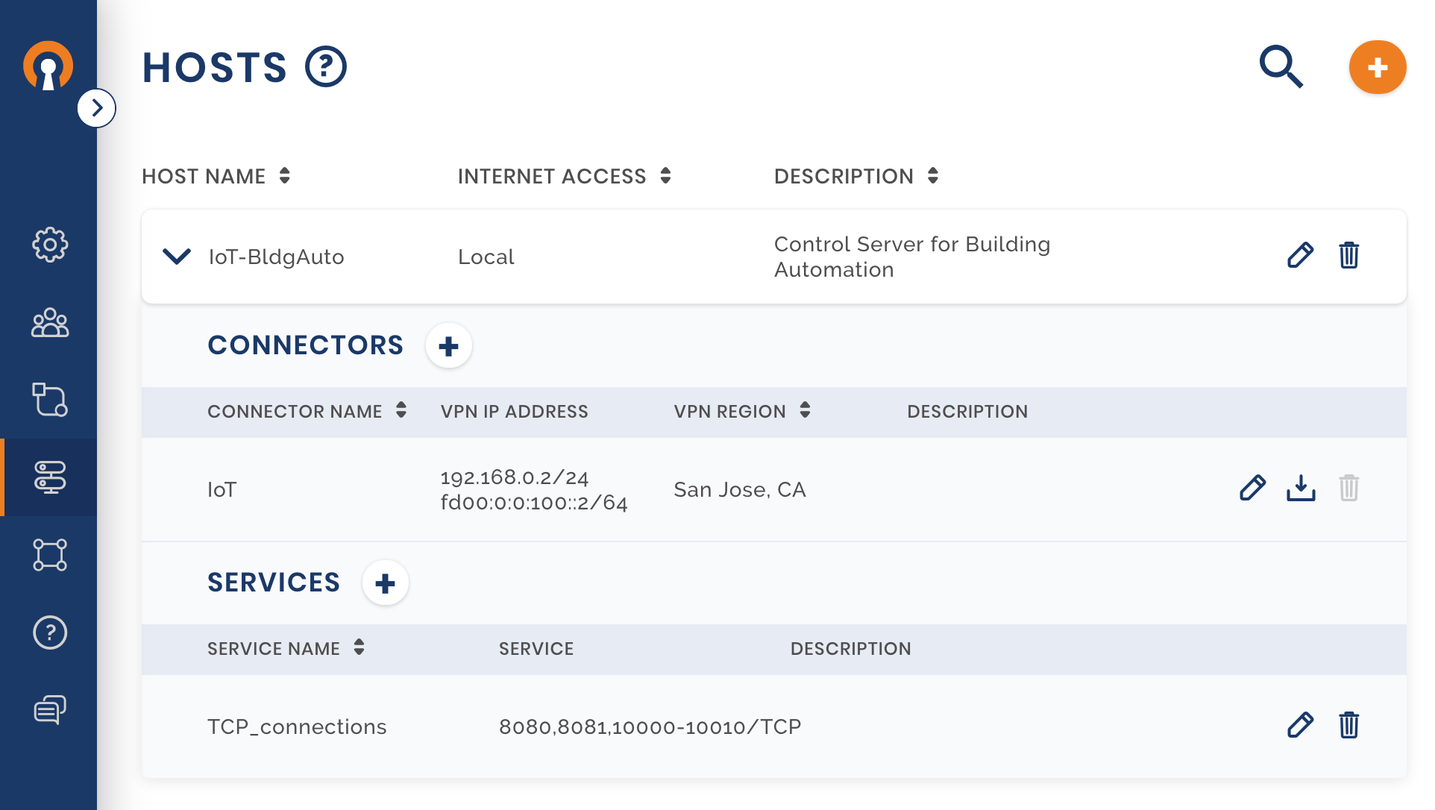The height and width of the screenshot is (810, 1435).
Task: Edit the IoT connector
Action: point(1252,488)
